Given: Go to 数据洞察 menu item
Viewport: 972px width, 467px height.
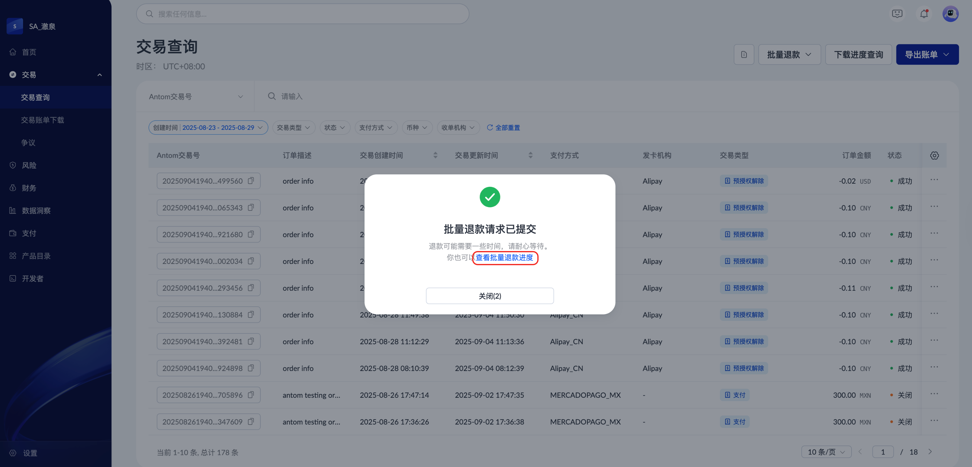Looking at the screenshot, I should 36,211.
